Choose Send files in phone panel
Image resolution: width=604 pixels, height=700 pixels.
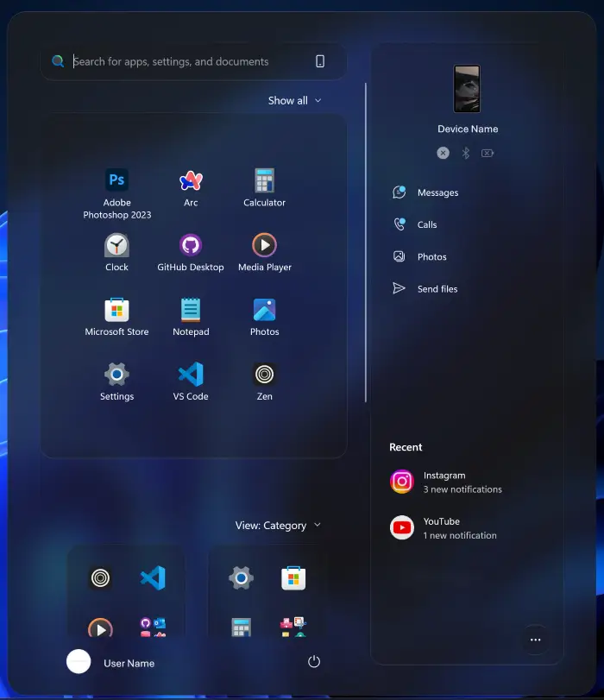425,289
